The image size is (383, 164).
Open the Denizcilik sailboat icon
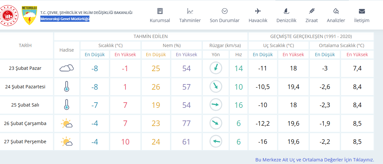pyautogui.click(x=286, y=11)
